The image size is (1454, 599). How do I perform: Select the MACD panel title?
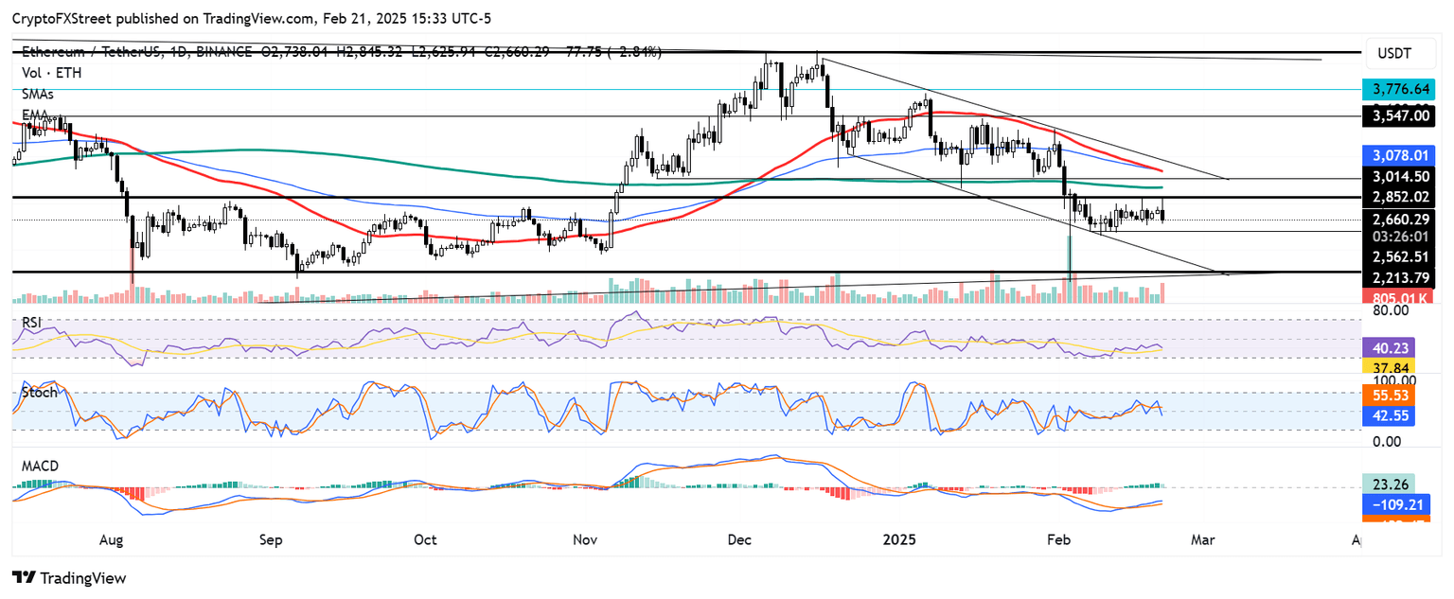[40, 466]
